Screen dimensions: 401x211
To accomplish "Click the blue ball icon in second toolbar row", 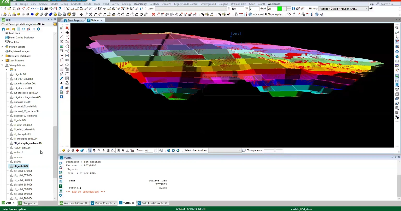I will (32, 14).
